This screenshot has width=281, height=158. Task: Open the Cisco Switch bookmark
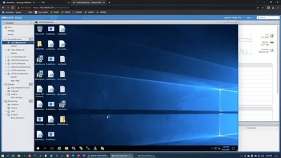[x=41, y=12]
